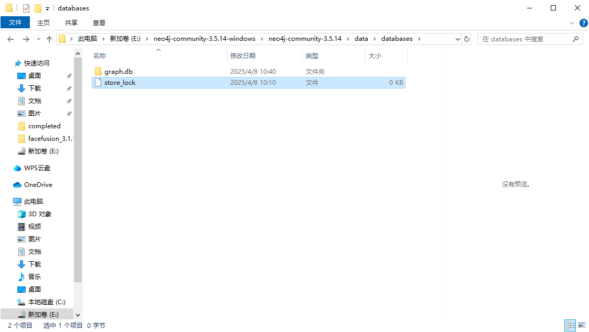Click the search magnifier icon

[575, 39]
